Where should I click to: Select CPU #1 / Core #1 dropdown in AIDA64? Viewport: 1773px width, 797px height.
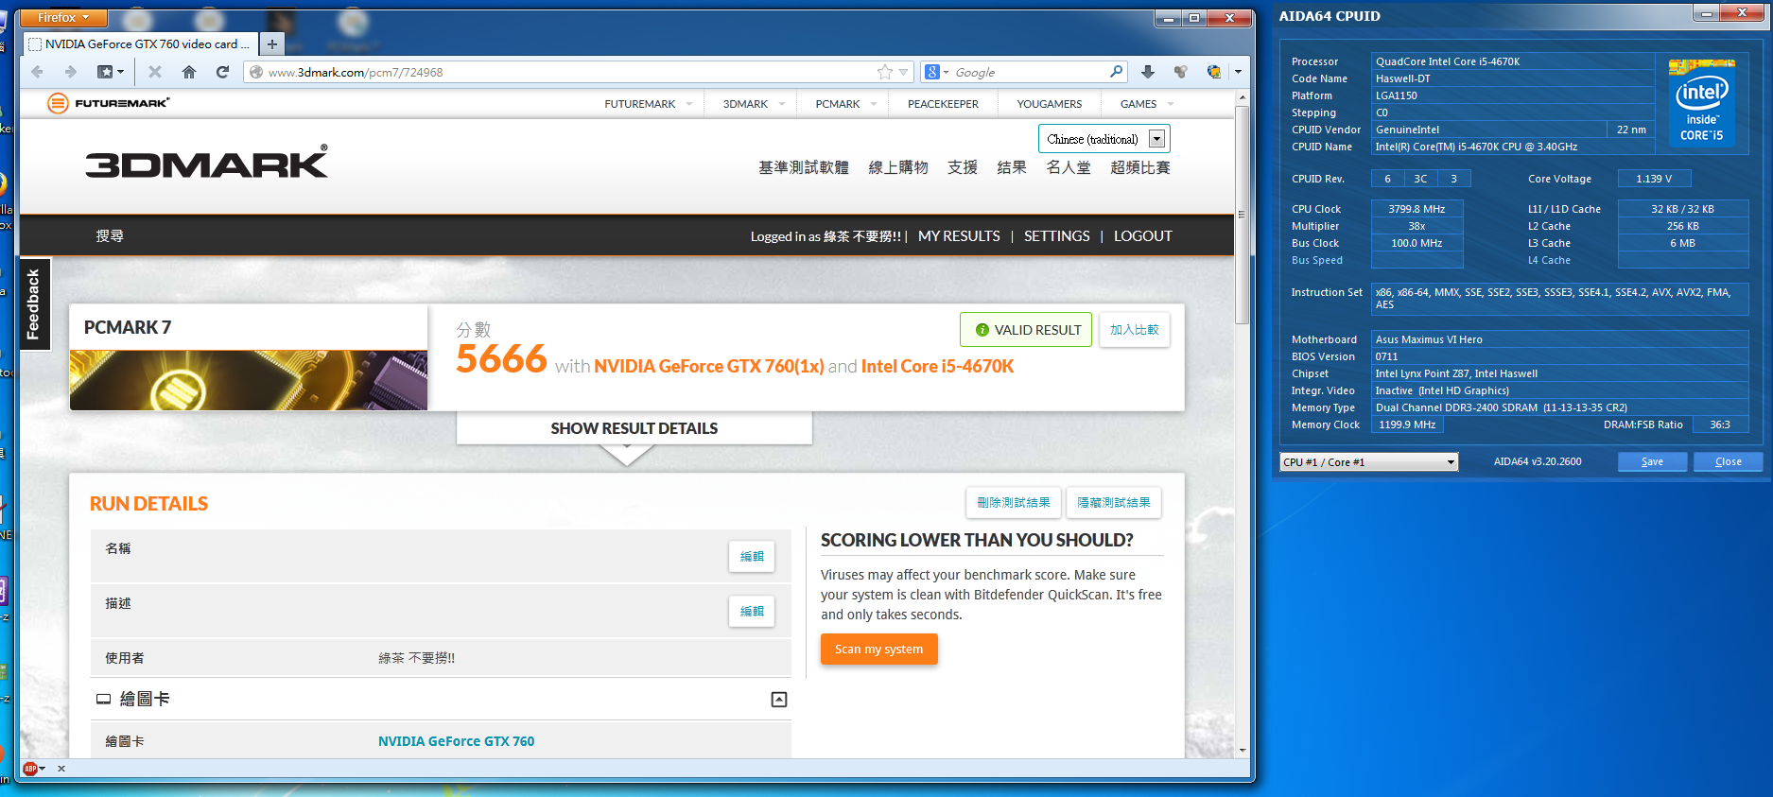coord(1369,462)
